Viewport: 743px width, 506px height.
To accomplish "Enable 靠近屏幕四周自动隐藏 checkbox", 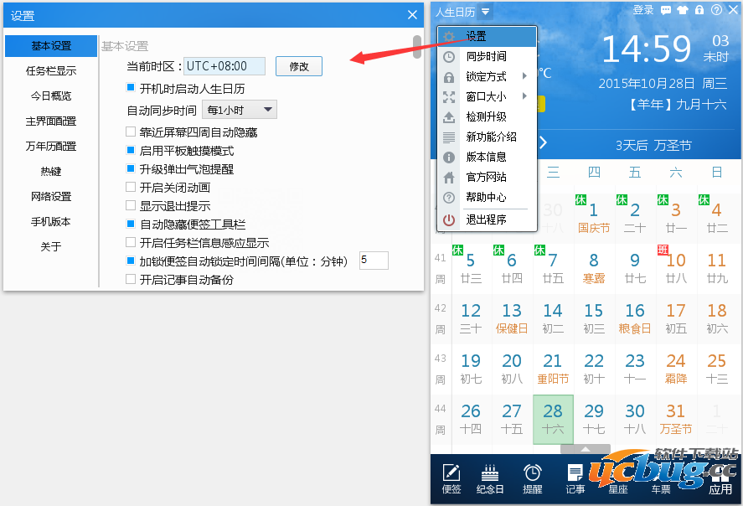I will click(131, 132).
